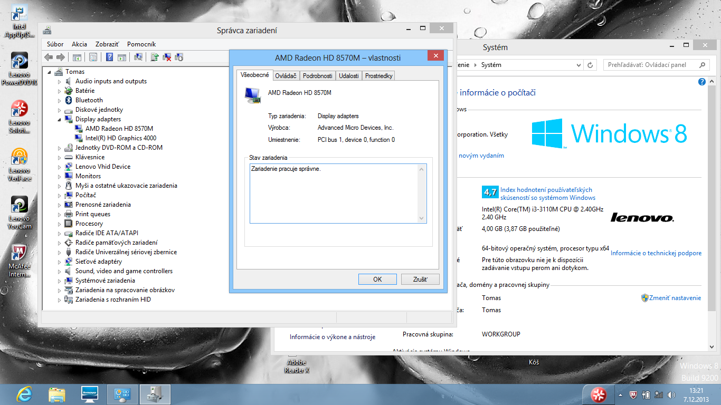This screenshot has width=721, height=405.
Task: Open the Zobraziť menu
Action: click(107, 44)
